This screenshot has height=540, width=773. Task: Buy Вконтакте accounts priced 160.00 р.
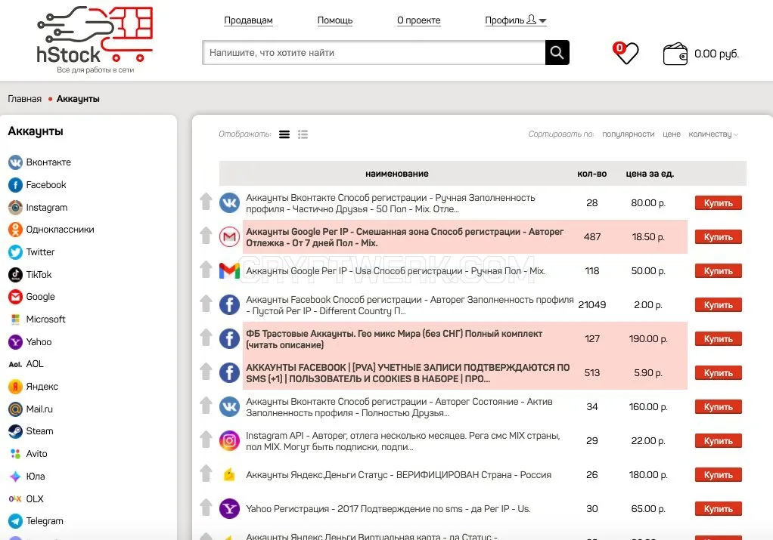[719, 406]
